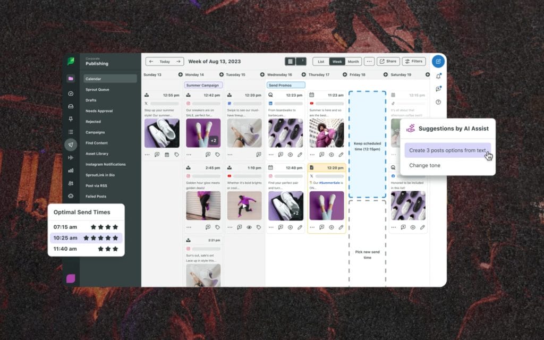Toggle eye icon on Thursday 11:23 am post
Image resolution: width=544 pixels, height=340 pixels.
point(331,155)
